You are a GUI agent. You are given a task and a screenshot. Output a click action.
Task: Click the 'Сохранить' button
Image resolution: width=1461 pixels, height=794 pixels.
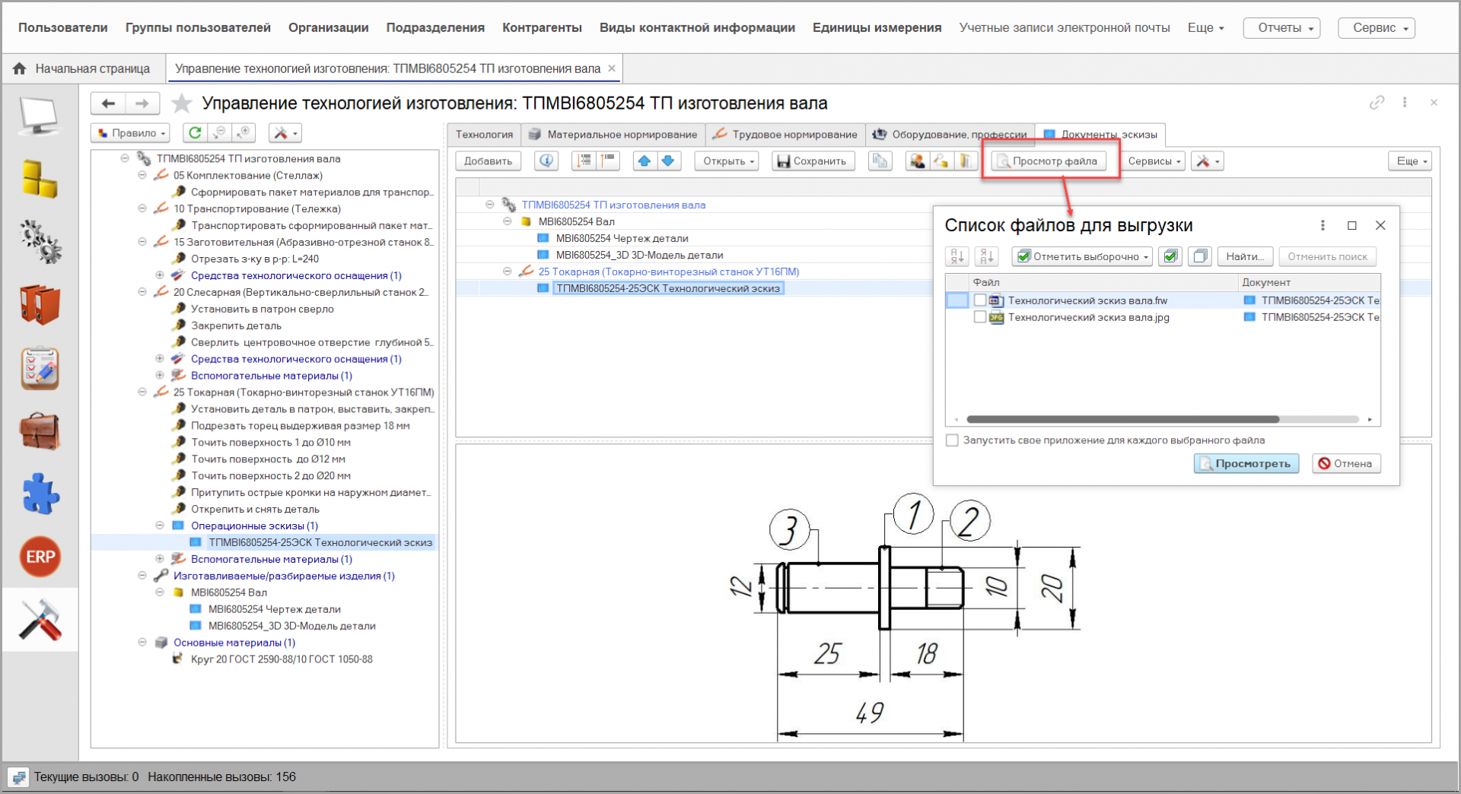click(x=813, y=161)
